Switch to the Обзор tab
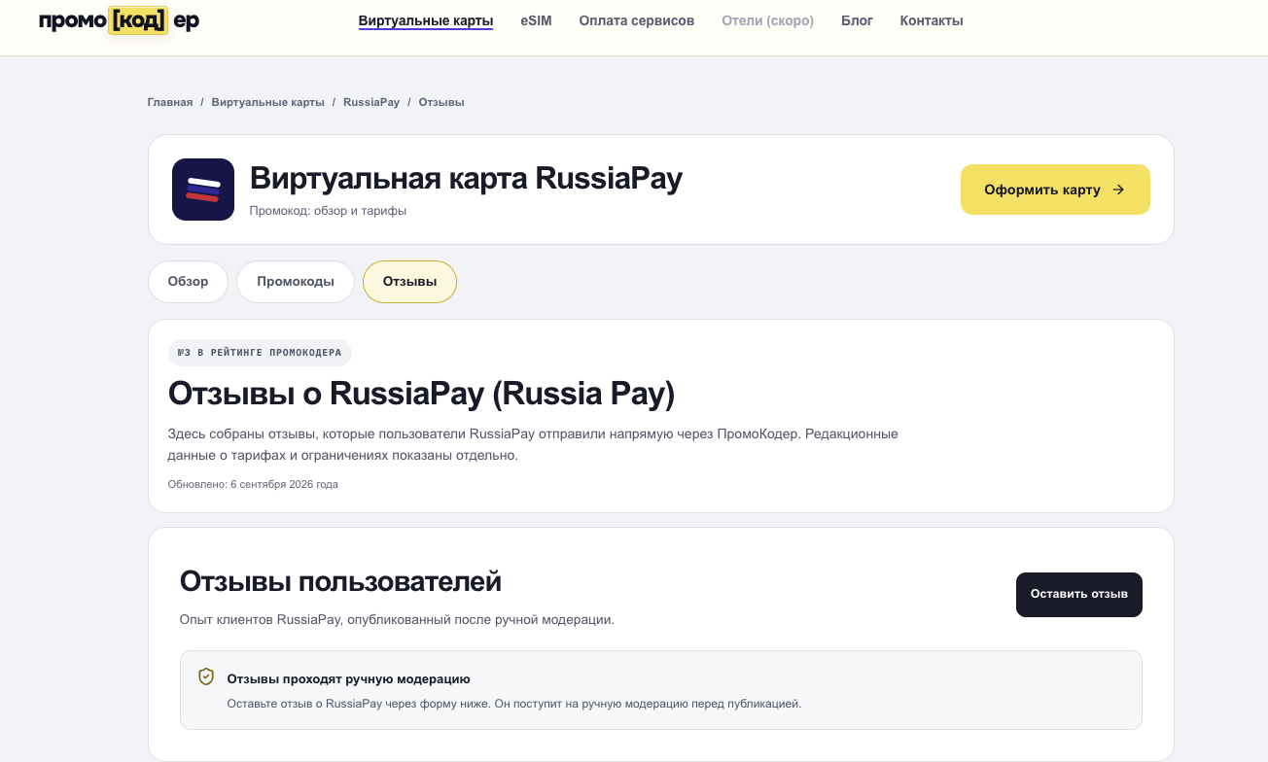This screenshot has height=762, width=1268. 188,282
